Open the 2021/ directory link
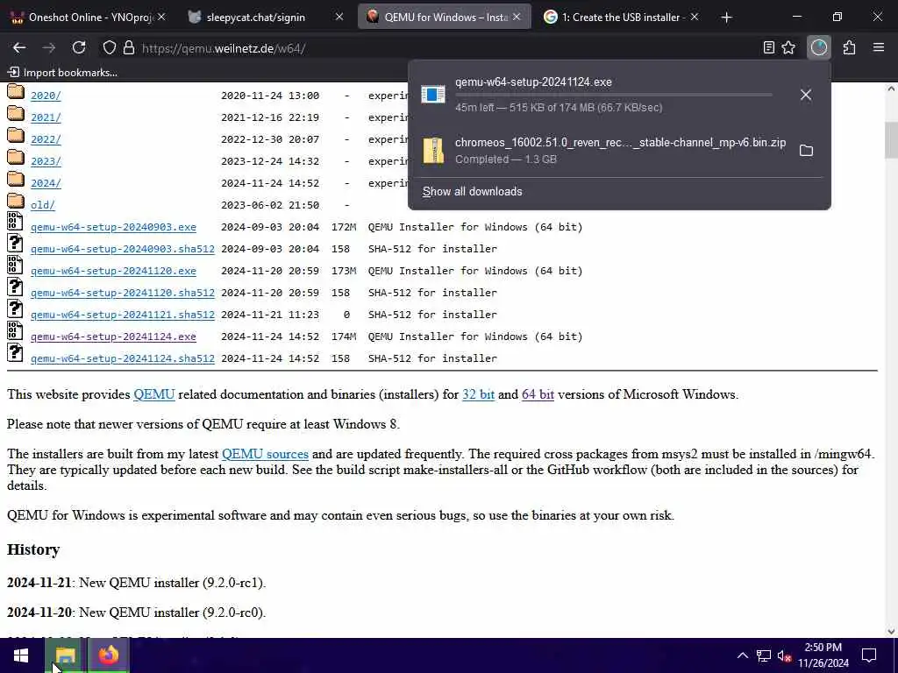The height and width of the screenshot is (673, 898). [x=46, y=117]
